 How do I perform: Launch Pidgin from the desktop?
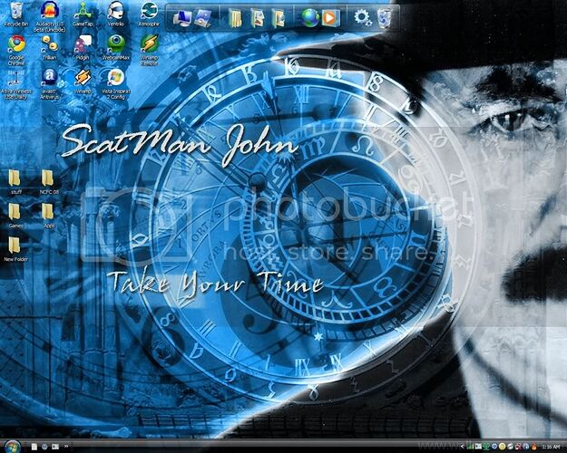(83, 44)
